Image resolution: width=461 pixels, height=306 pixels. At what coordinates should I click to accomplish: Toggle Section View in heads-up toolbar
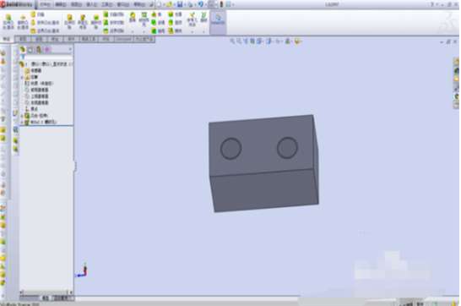252,41
